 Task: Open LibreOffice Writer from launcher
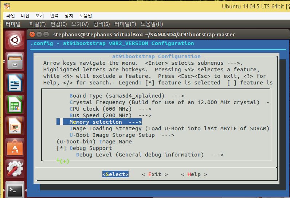(15, 83)
